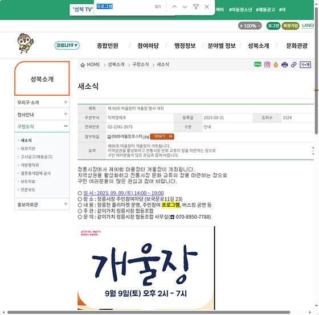Click the zoom in plus on the 100% control
The image size is (319, 315).
pyautogui.click(x=241, y=26)
